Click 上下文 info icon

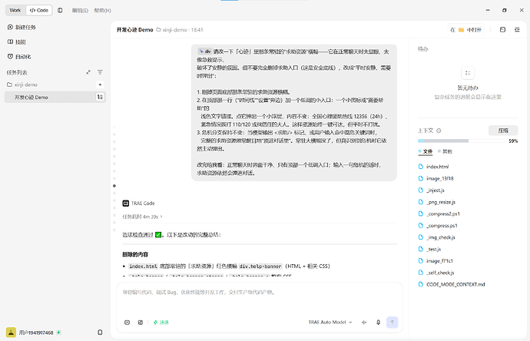[x=439, y=131]
